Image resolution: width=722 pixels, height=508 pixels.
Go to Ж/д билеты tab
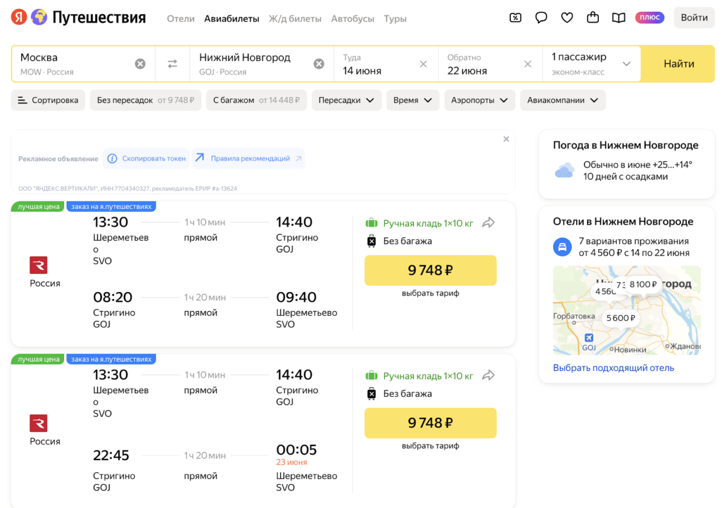[x=295, y=18]
